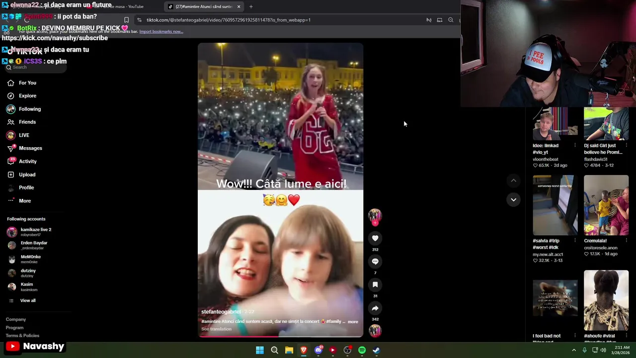This screenshot has height=358, width=636.
Task: Open Steam from the taskbar
Action: (377, 350)
